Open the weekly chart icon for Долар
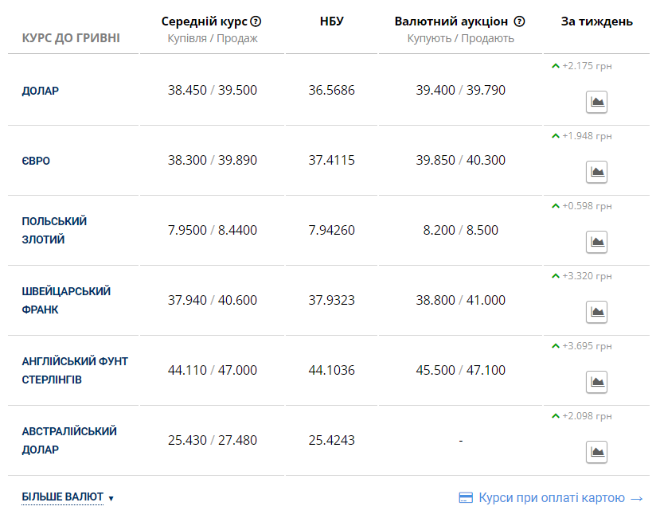The height and width of the screenshot is (514, 656). click(x=596, y=101)
